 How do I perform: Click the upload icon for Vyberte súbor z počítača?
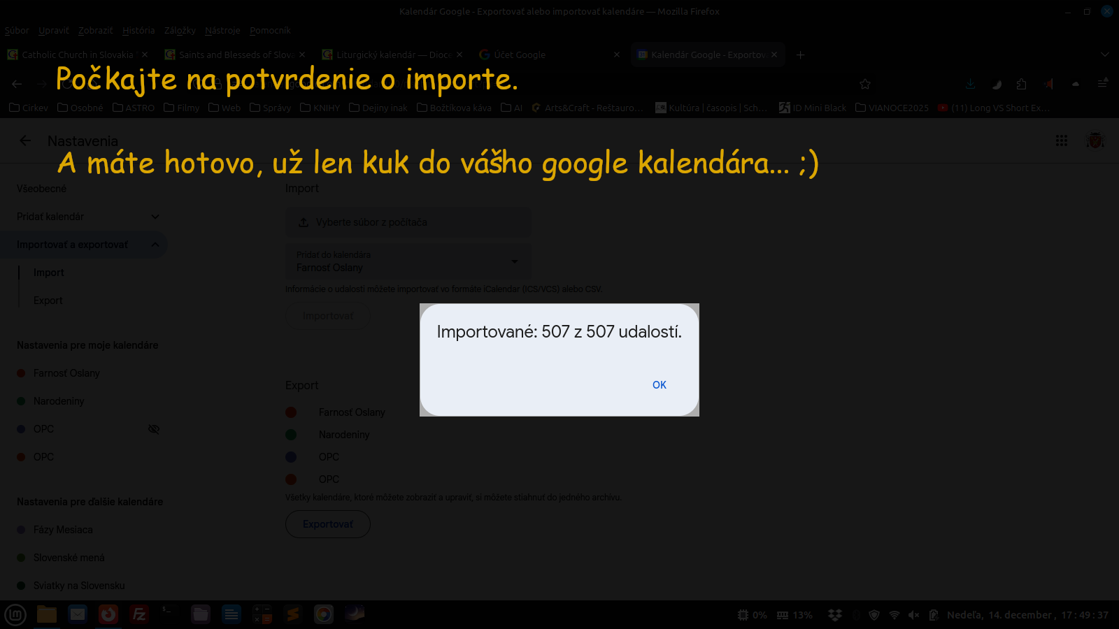(x=304, y=222)
